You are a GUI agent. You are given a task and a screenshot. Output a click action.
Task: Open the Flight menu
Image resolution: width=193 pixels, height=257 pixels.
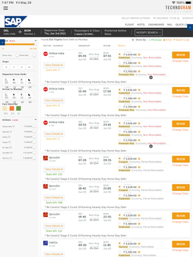point(130,25)
